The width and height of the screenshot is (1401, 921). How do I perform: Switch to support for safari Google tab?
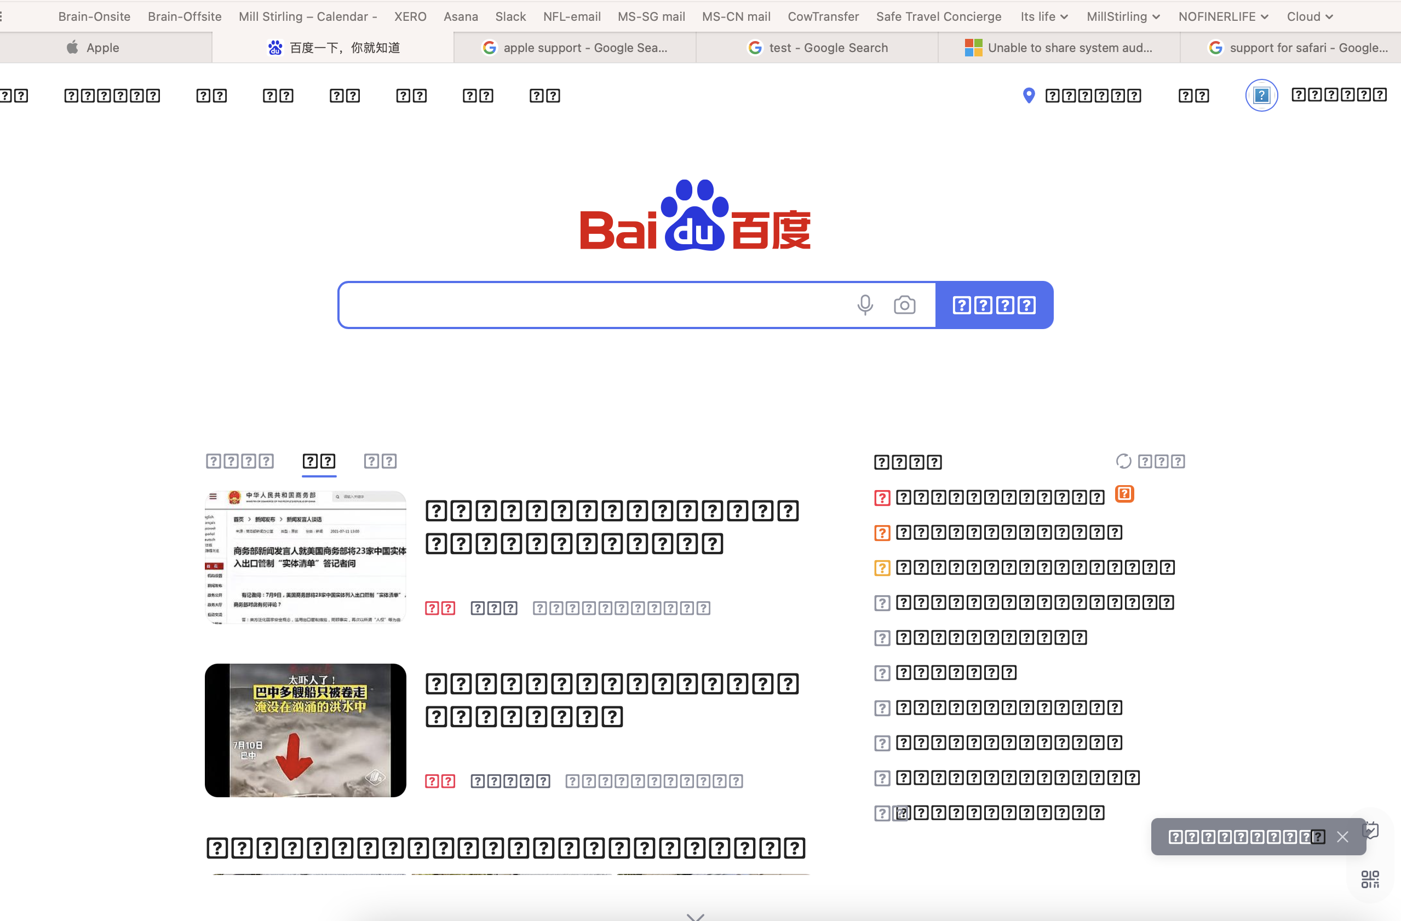click(x=1290, y=48)
